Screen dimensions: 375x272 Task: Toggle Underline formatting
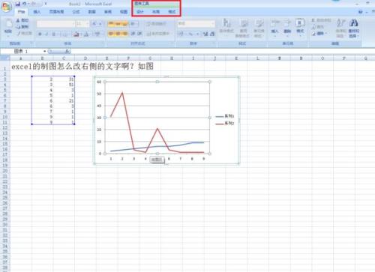[x=53, y=34]
